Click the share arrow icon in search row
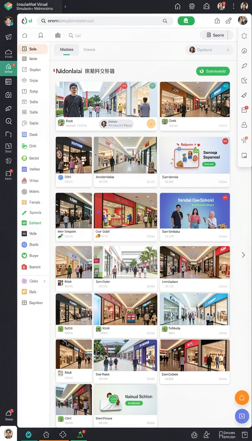Image resolution: width=252 pixels, height=441 pixels. (229, 21)
